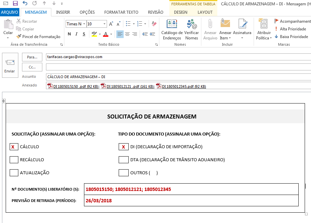Customize the Quick Access Toolbar
The width and height of the screenshot is (311, 223).
(62, 4)
